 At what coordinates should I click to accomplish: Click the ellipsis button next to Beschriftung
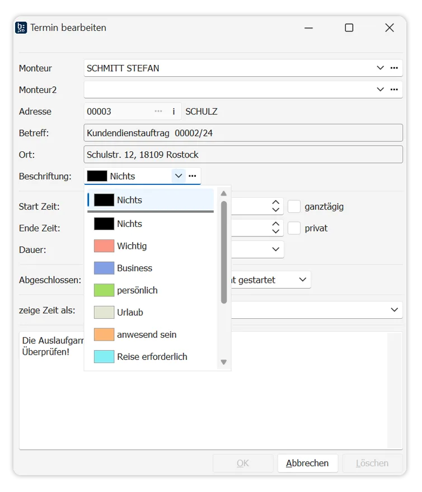[x=193, y=176]
